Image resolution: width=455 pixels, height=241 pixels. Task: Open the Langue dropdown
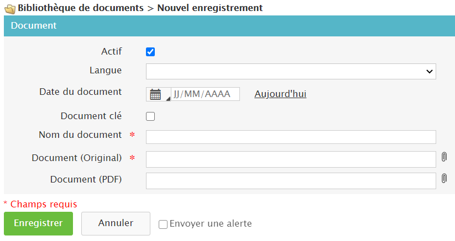click(x=290, y=71)
